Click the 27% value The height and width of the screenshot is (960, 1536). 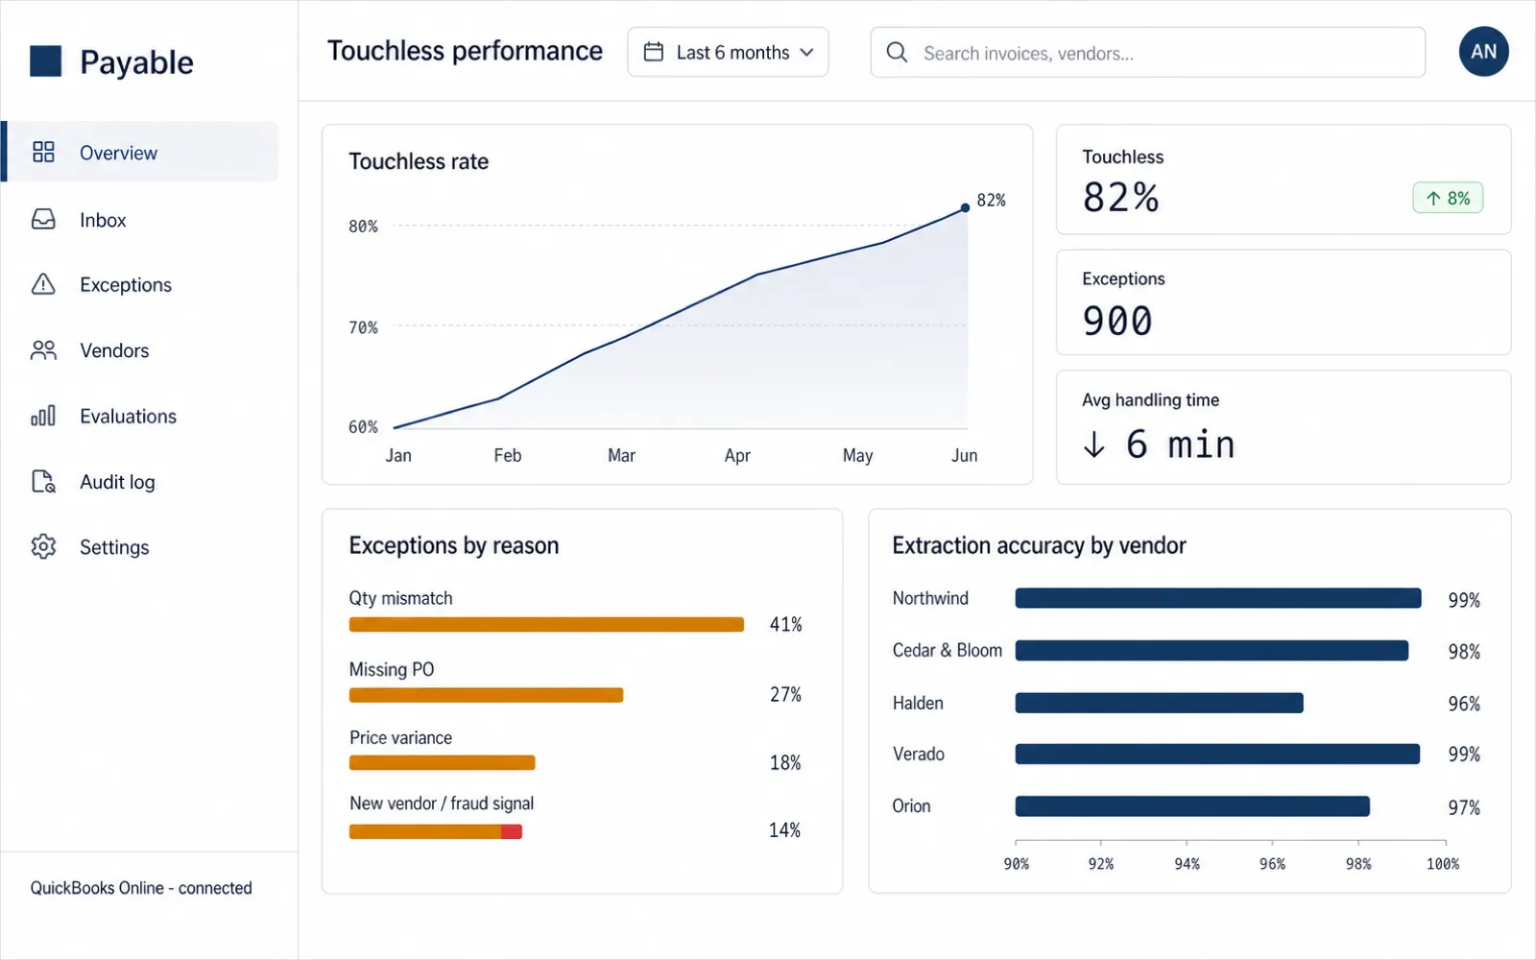(x=785, y=695)
